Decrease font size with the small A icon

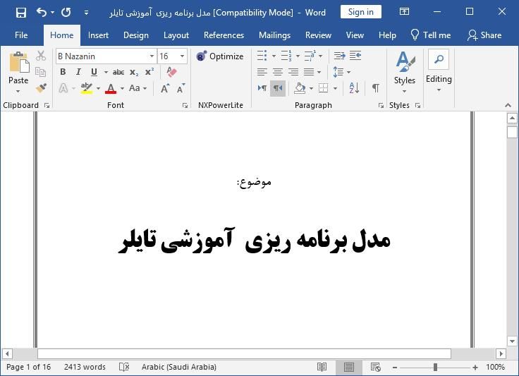point(181,88)
